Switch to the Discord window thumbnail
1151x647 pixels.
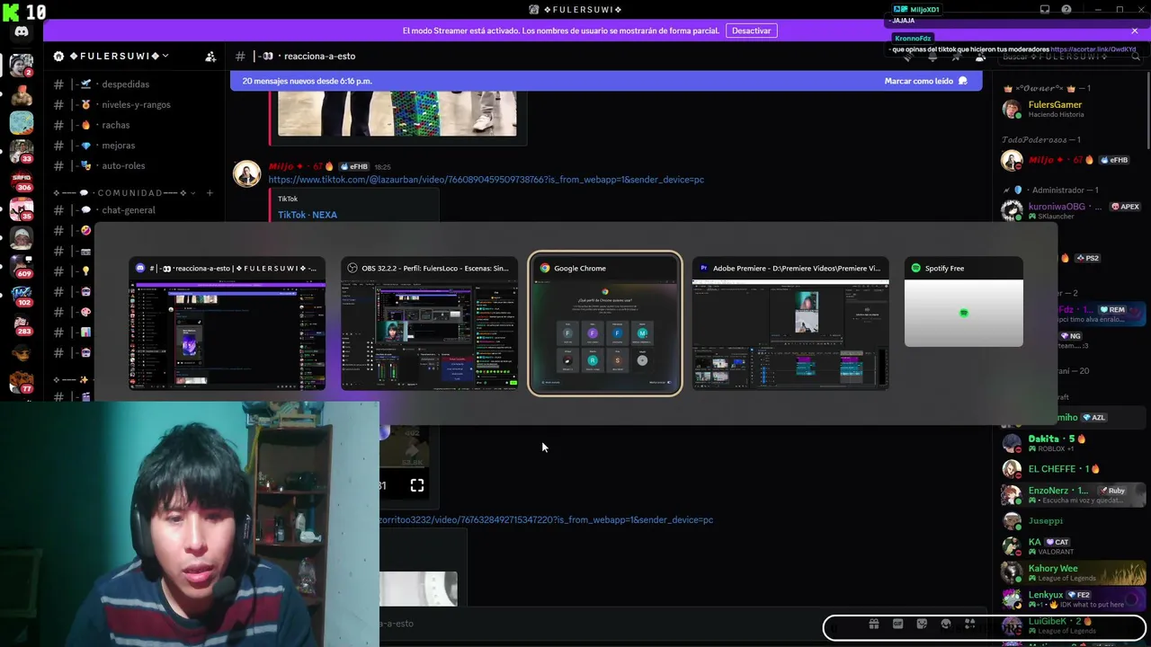coord(228,324)
